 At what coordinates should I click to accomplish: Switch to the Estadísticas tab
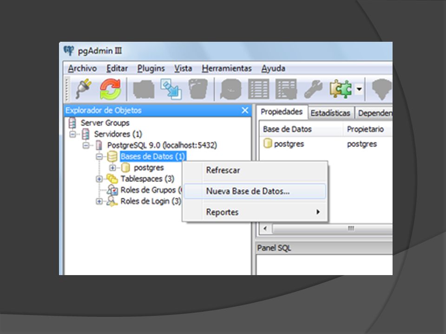[x=330, y=113]
